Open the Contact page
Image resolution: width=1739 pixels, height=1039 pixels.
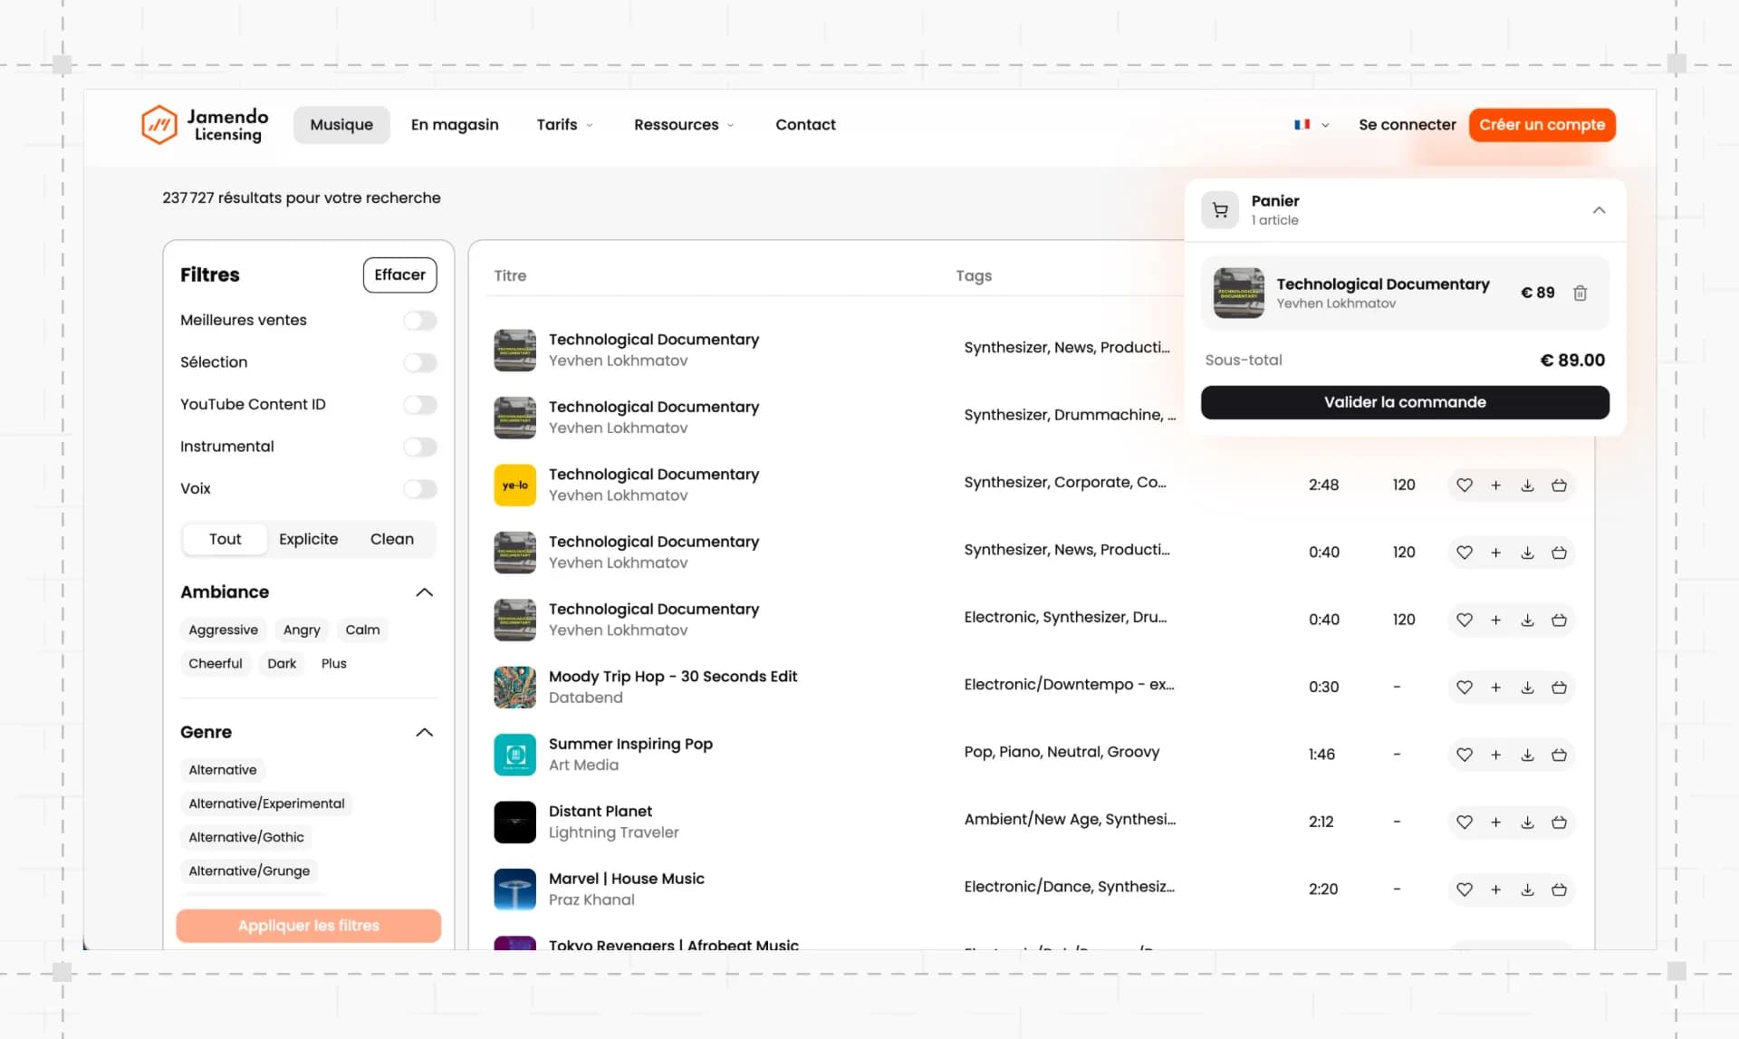point(805,125)
